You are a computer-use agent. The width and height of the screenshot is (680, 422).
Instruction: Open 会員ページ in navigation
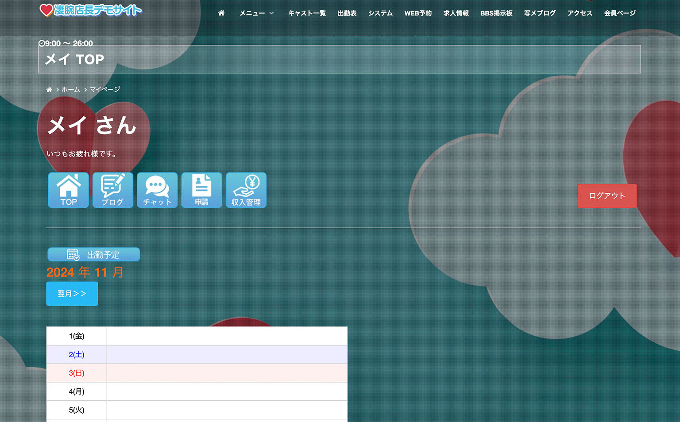coord(620,13)
